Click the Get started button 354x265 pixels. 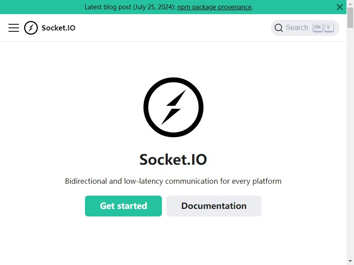click(x=123, y=206)
